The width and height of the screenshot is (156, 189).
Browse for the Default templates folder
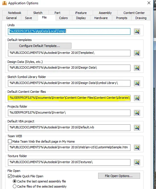point(137,53)
